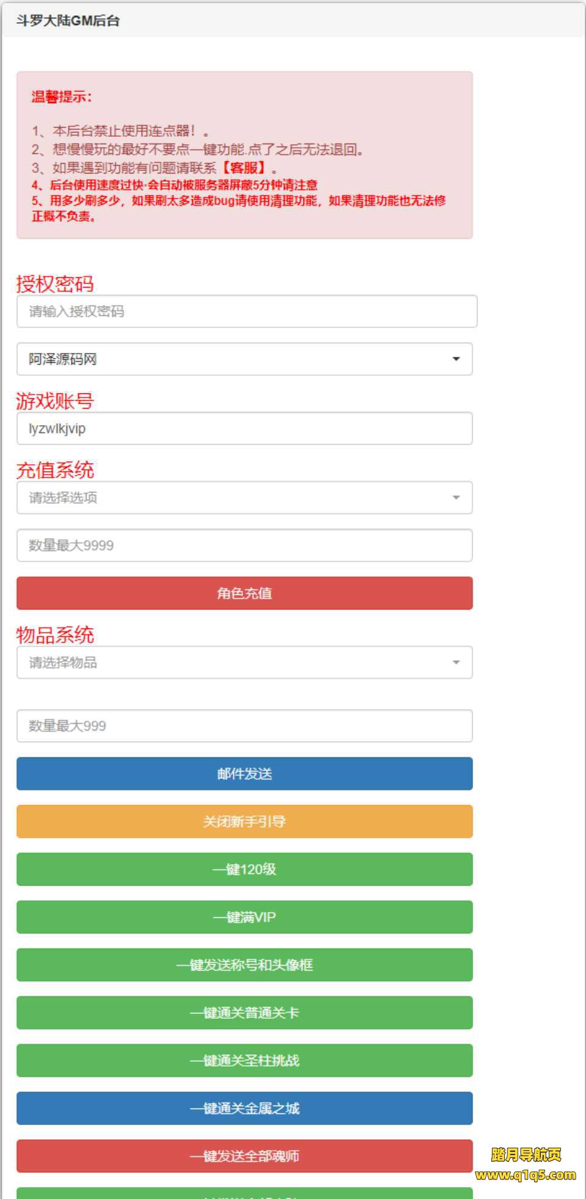Open the 请选择物品 item selection dropdown
This screenshot has width=586, height=1199.
point(244,663)
